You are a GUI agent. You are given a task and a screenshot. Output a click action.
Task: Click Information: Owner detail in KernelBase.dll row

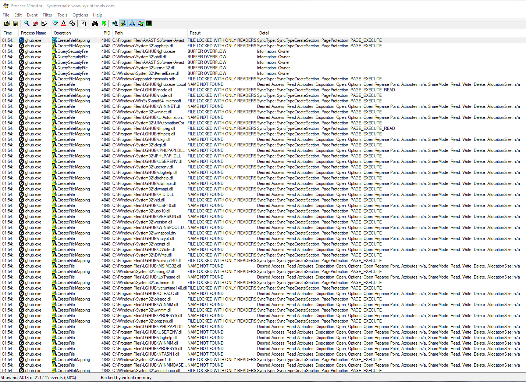click(x=273, y=73)
